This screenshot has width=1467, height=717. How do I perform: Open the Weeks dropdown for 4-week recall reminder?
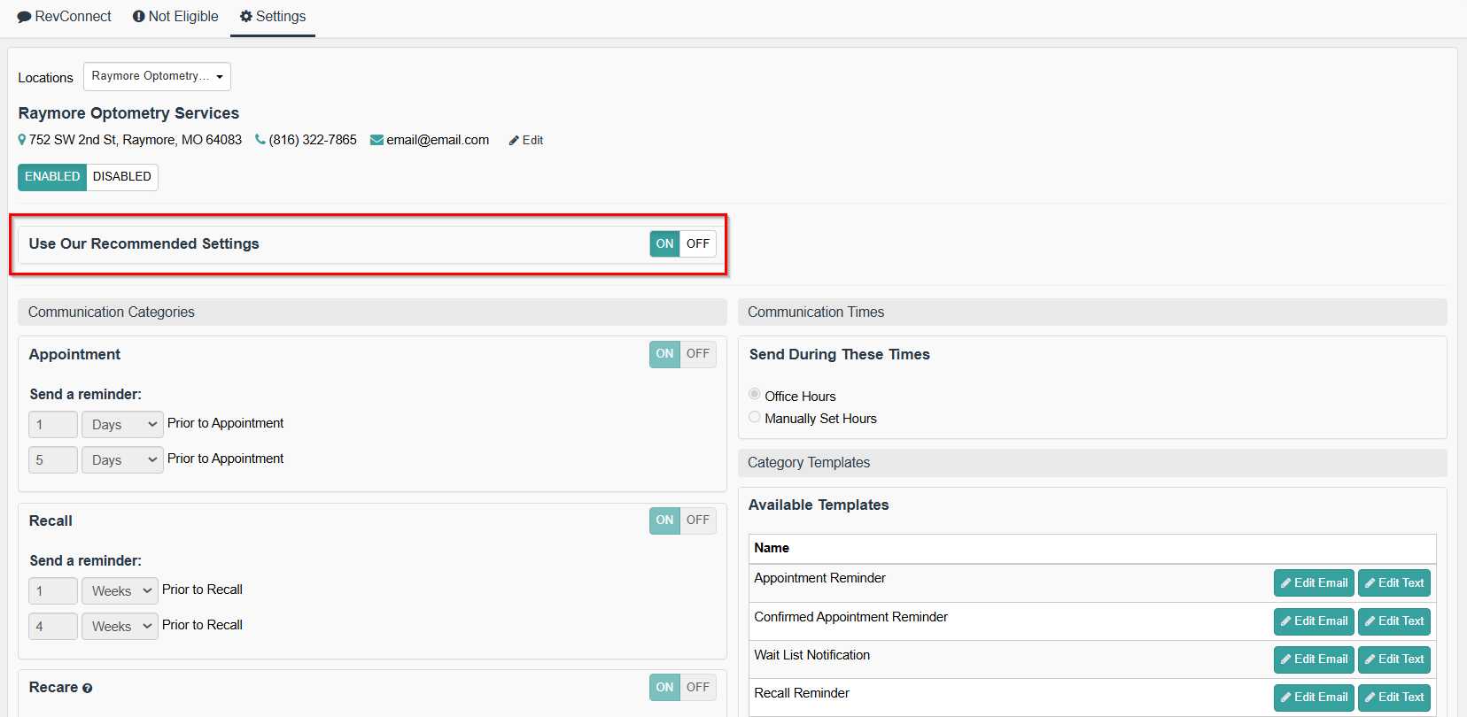click(120, 627)
